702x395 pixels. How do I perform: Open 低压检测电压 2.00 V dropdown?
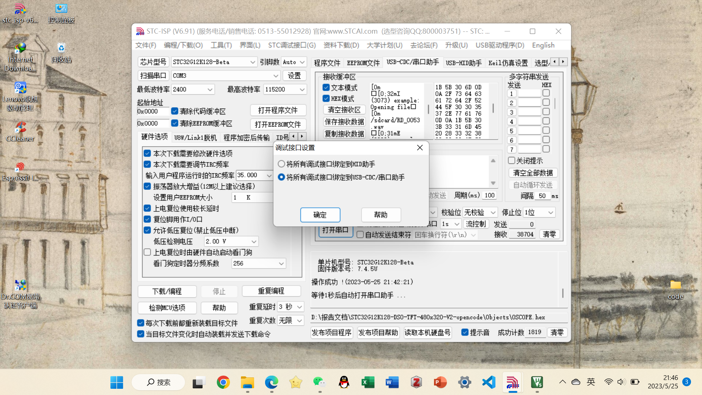tap(231, 241)
